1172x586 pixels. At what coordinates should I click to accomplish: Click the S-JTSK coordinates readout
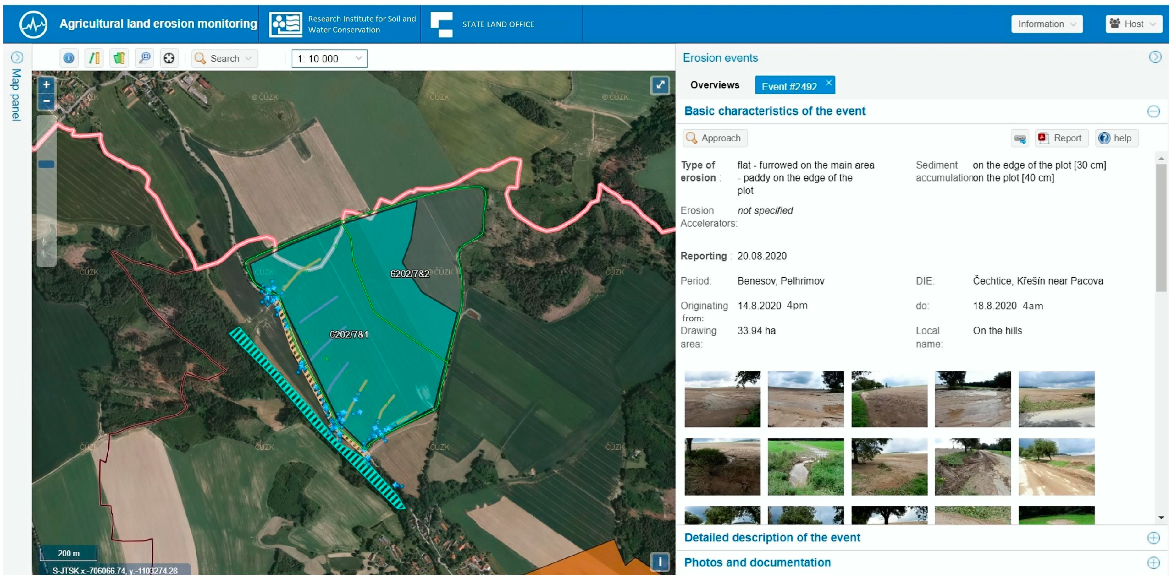tap(115, 571)
